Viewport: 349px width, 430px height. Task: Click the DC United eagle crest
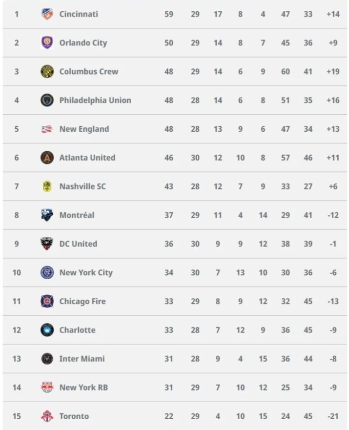(47, 244)
